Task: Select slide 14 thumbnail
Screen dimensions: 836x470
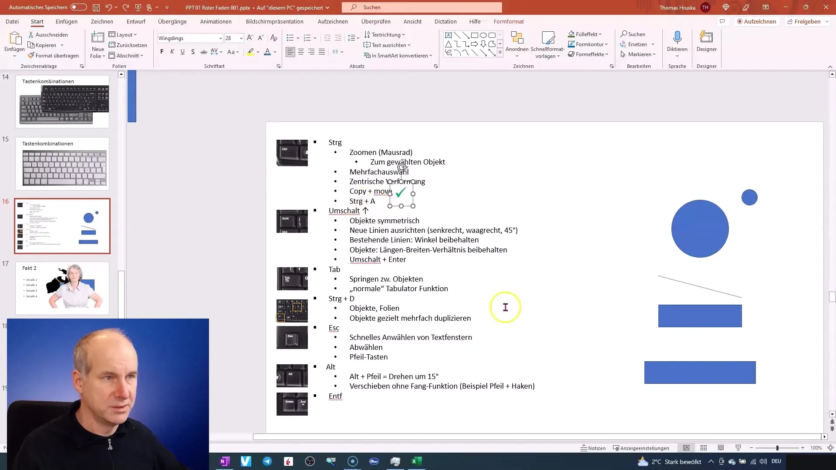Action: click(62, 101)
